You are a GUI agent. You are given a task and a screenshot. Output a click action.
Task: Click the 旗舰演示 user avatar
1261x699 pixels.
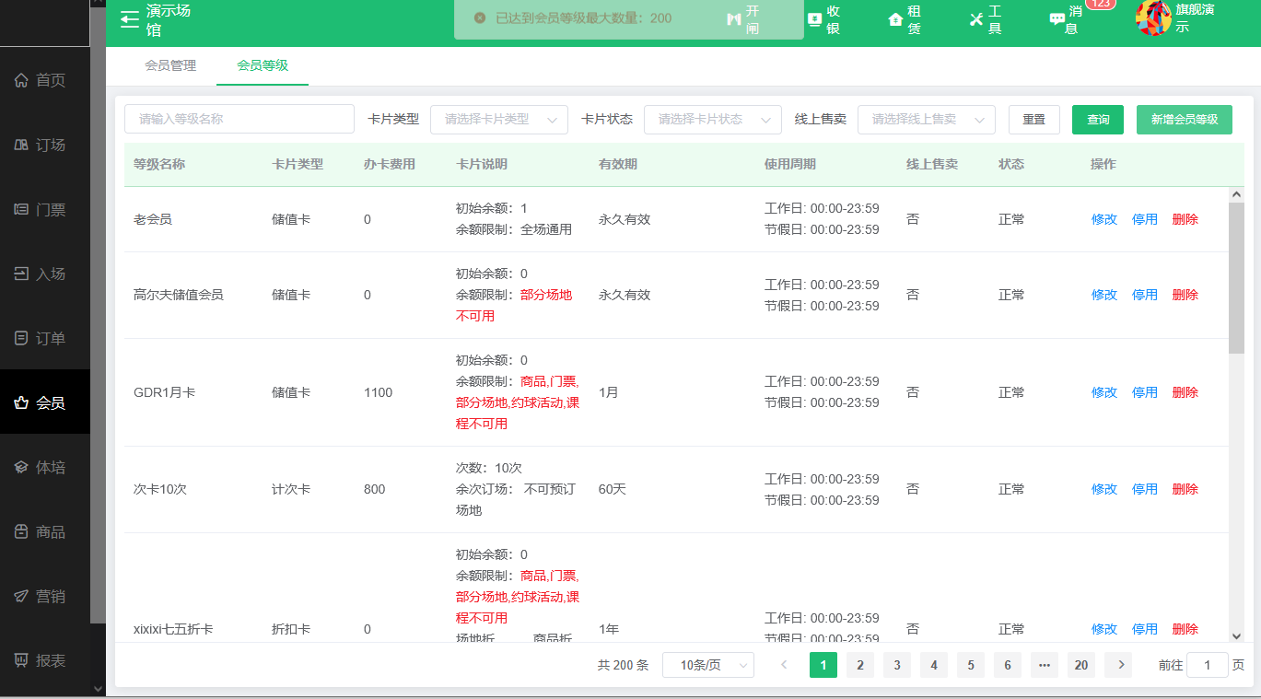pos(1153,18)
